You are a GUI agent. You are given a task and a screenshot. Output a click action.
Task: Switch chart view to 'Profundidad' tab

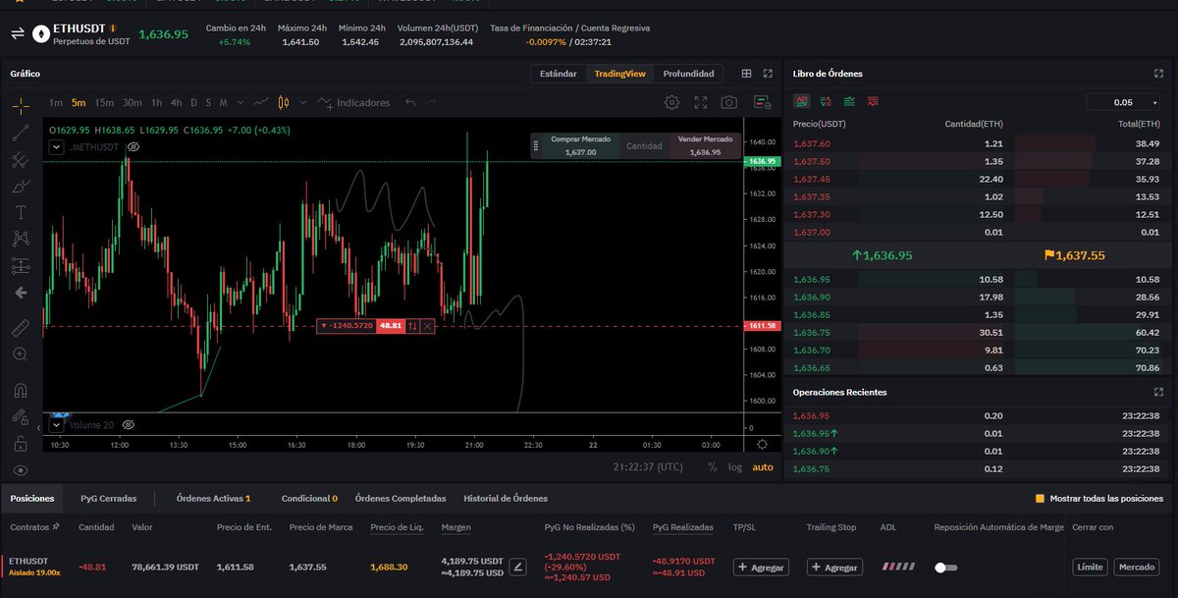[688, 74]
